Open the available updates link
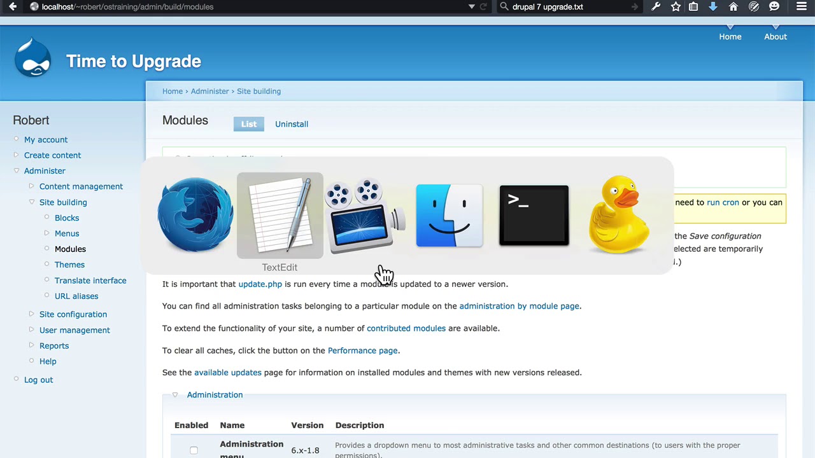Screen dimensions: 815x458 [228, 373]
